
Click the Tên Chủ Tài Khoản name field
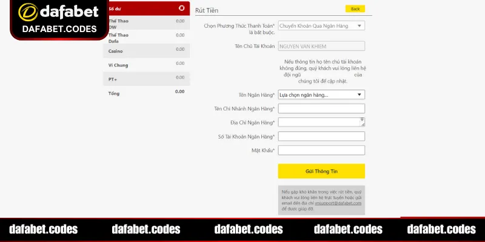pyautogui.click(x=321, y=46)
